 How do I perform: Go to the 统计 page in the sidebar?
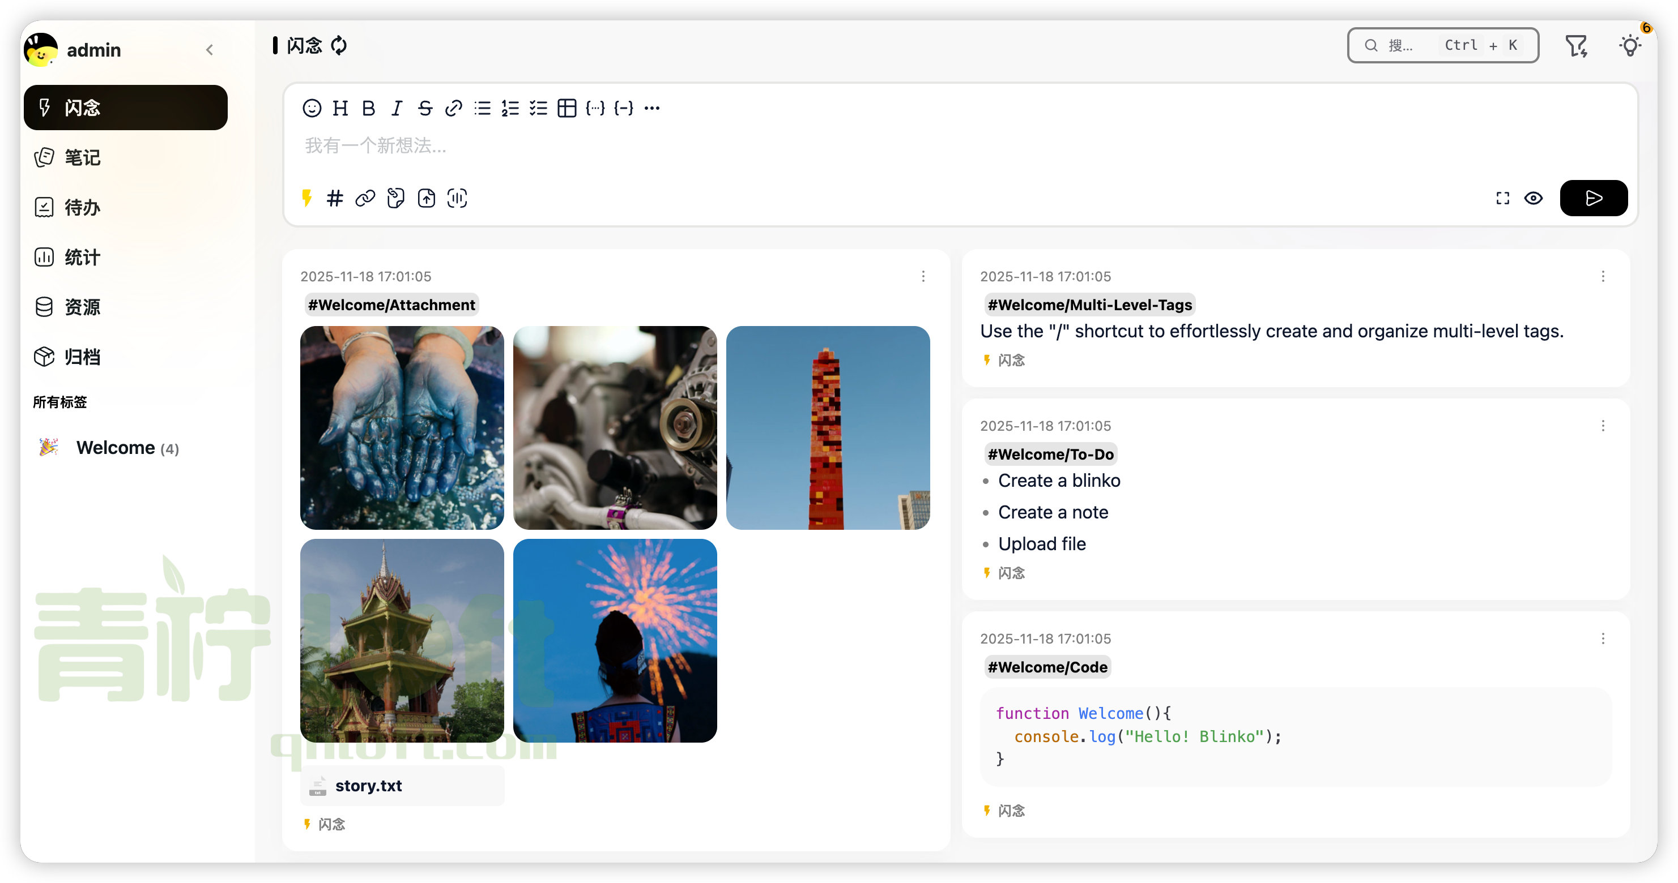pyautogui.click(x=82, y=257)
